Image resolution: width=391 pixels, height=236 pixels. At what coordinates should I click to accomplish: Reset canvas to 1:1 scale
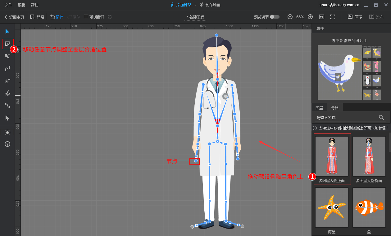pos(321,17)
